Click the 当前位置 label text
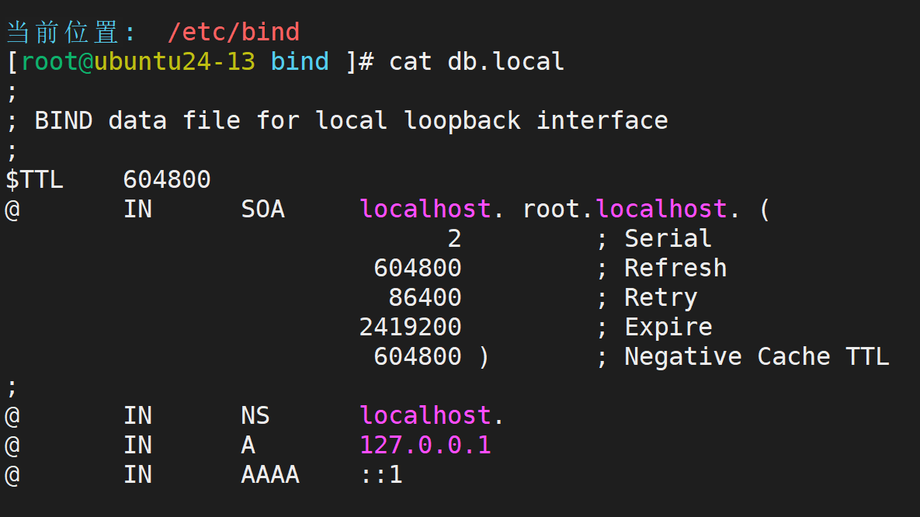920x517 pixels. pyautogui.click(x=62, y=33)
